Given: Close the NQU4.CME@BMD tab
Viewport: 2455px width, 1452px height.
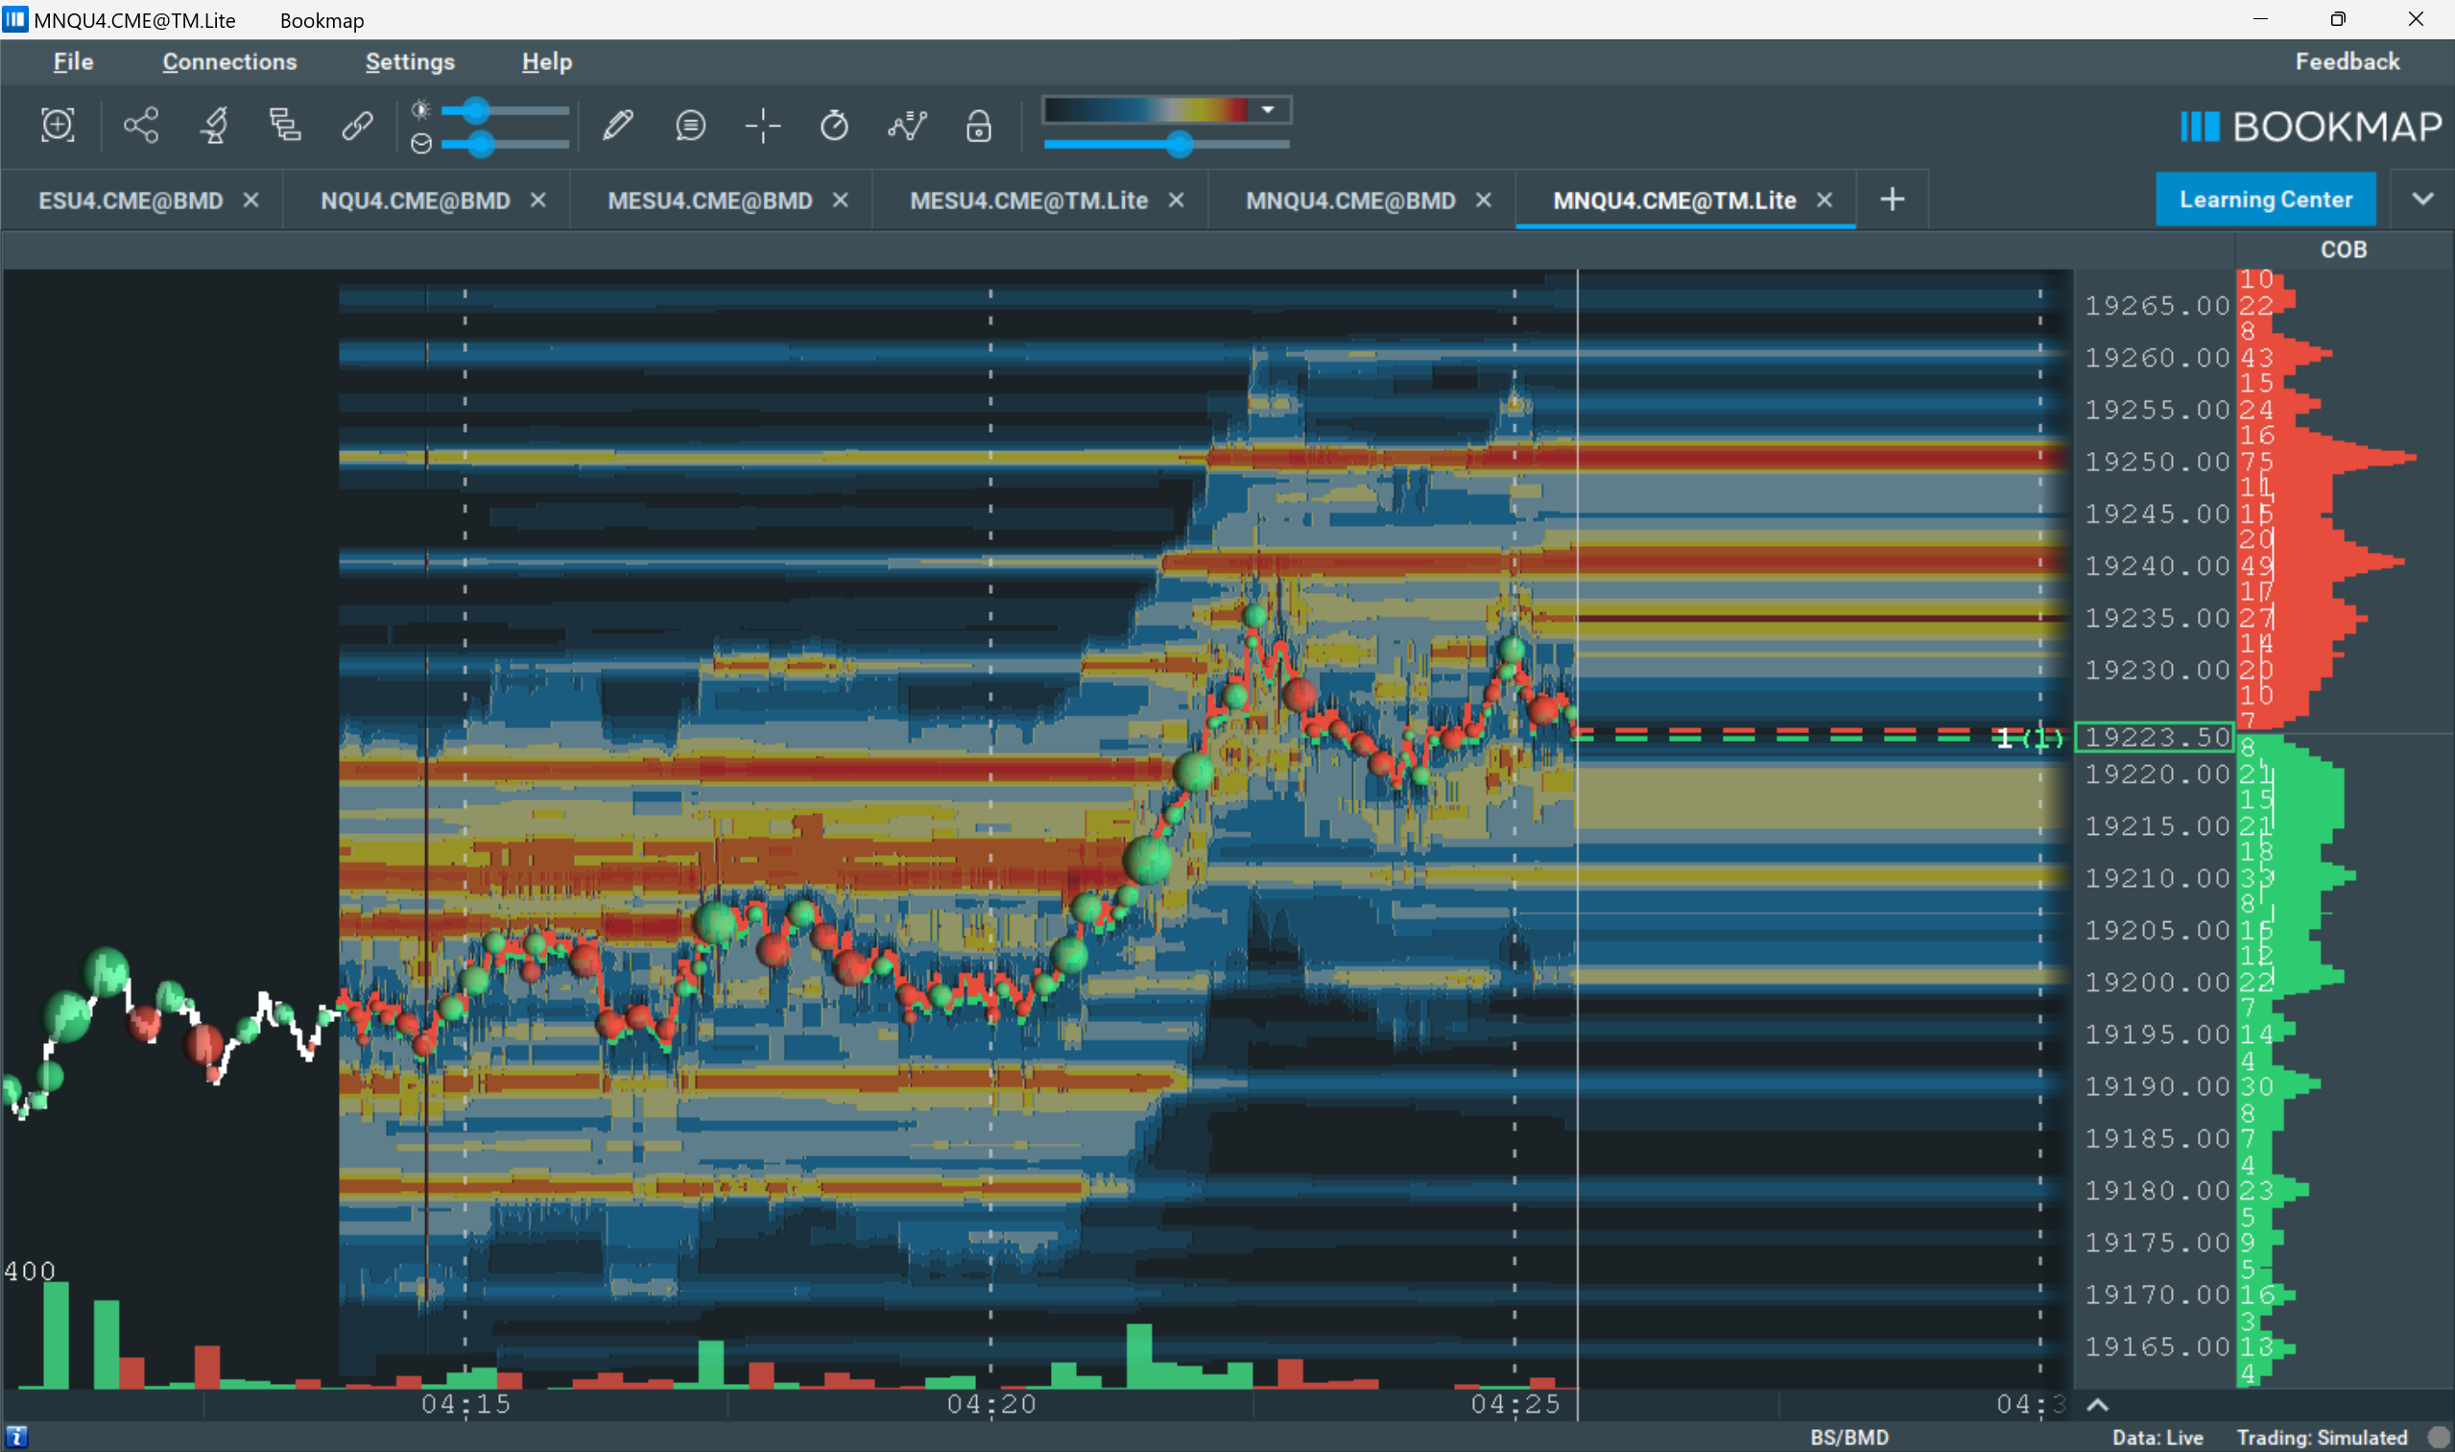Looking at the screenshot, I should [538, 201].
